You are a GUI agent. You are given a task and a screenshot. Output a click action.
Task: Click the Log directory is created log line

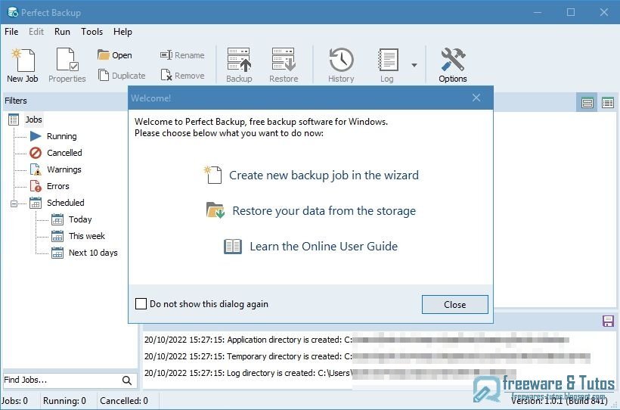330,373
